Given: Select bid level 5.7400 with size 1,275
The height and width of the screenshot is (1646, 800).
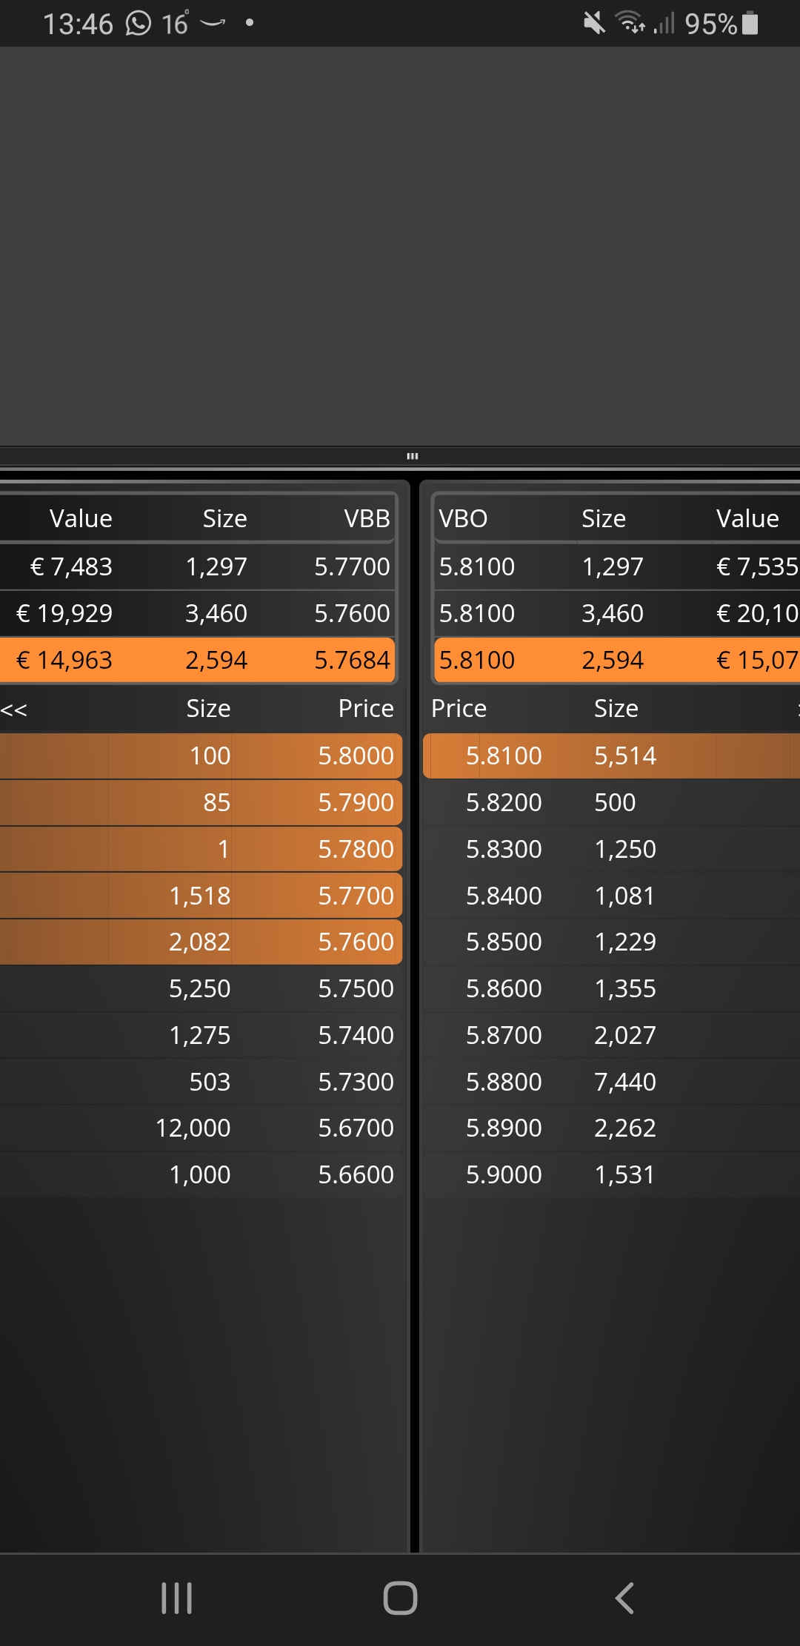Looking at the screenshot, I should [201, 1035].
